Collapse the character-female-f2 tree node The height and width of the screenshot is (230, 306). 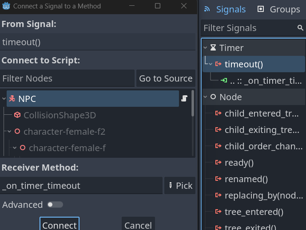9,132
